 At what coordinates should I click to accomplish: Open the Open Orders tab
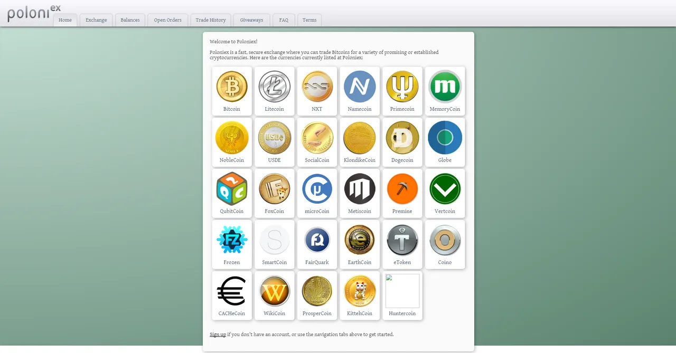point(168,20)
